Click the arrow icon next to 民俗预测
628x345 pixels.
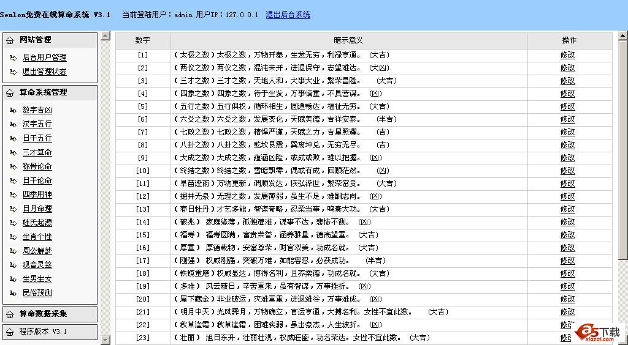[14, 294]
